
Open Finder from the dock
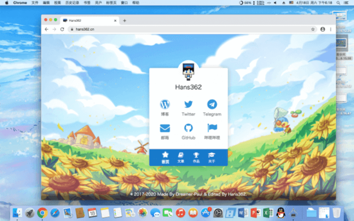[x=17, y=213]
